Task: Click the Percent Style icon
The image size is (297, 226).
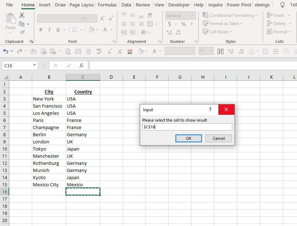Action: (183, 24)
